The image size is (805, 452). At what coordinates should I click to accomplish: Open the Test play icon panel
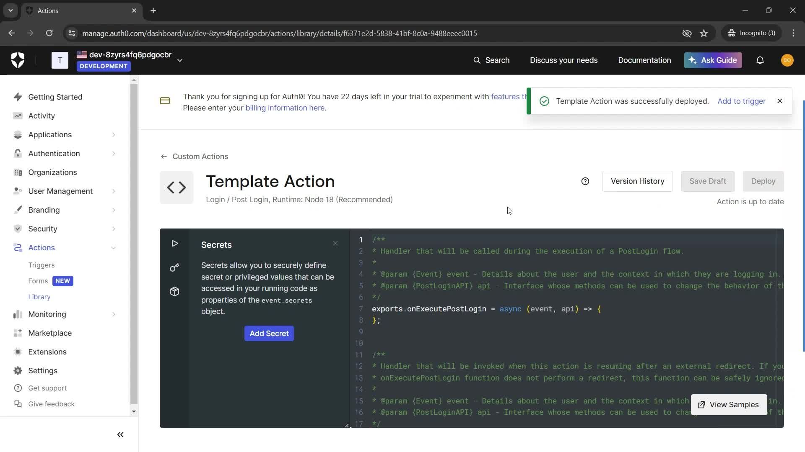coord(175,244)
